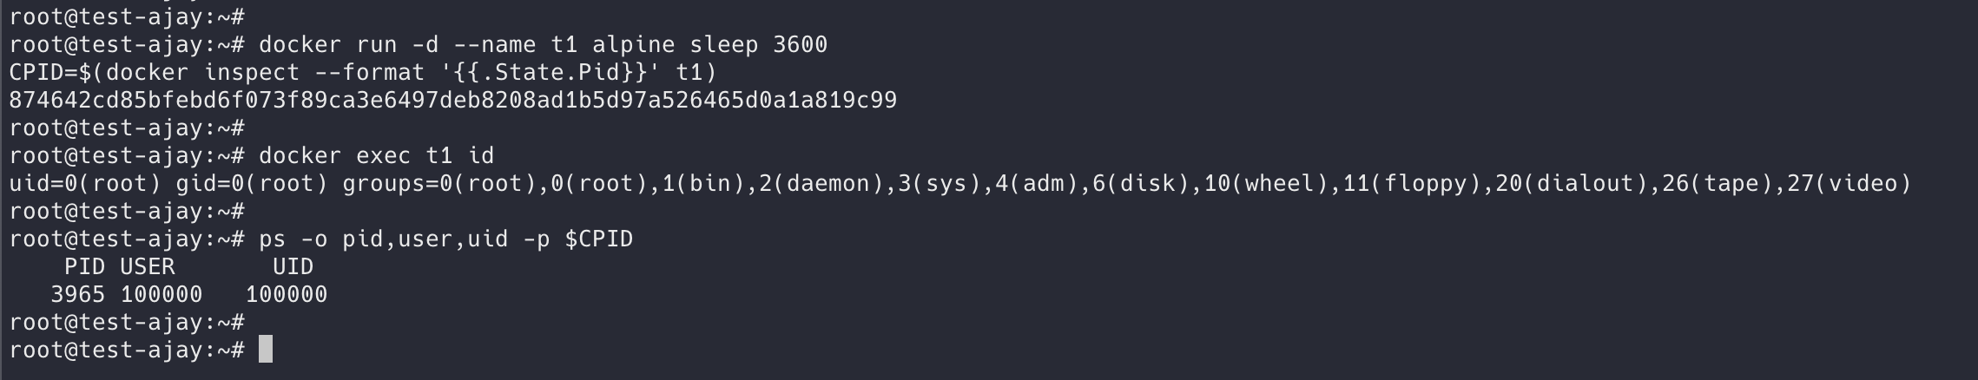Click the '3600' sleep duration value
The image size is (1978, 380).
tap(800, 44)
